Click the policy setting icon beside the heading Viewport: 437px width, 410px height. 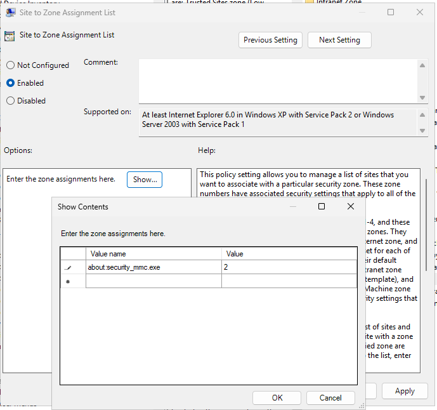(x=10, y=36)
